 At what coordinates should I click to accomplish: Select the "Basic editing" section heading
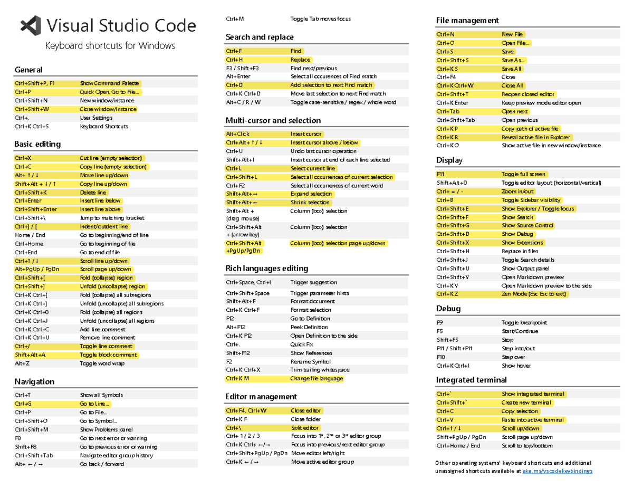click(x=37, y=144)
